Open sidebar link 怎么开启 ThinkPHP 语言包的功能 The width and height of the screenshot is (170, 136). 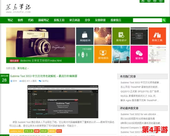140,87
